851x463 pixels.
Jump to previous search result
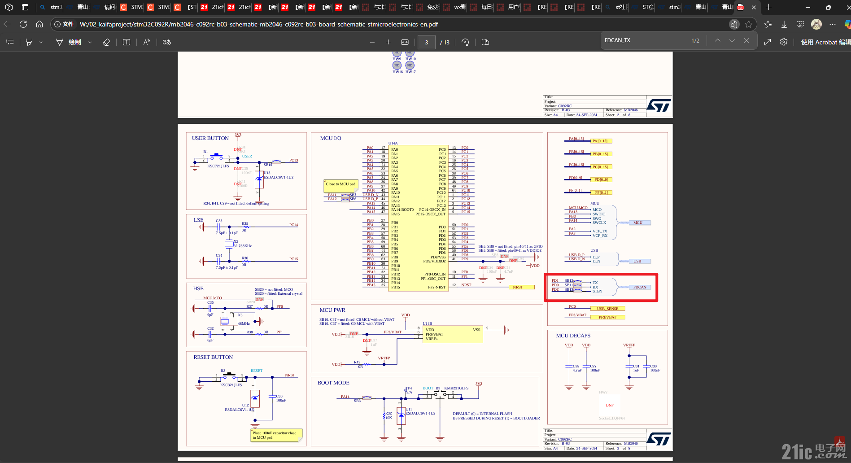(x=718, y=40)
